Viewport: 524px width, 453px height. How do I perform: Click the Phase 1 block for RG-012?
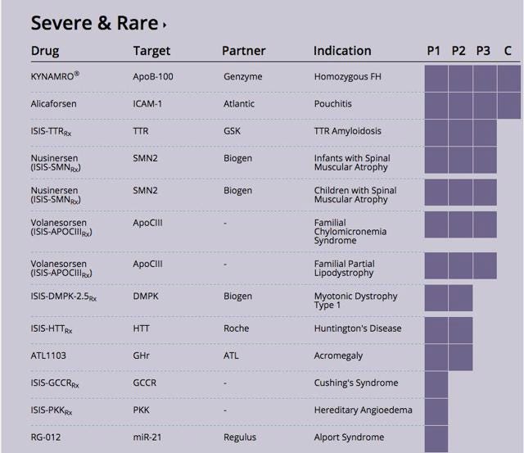[x=436, y=438]
